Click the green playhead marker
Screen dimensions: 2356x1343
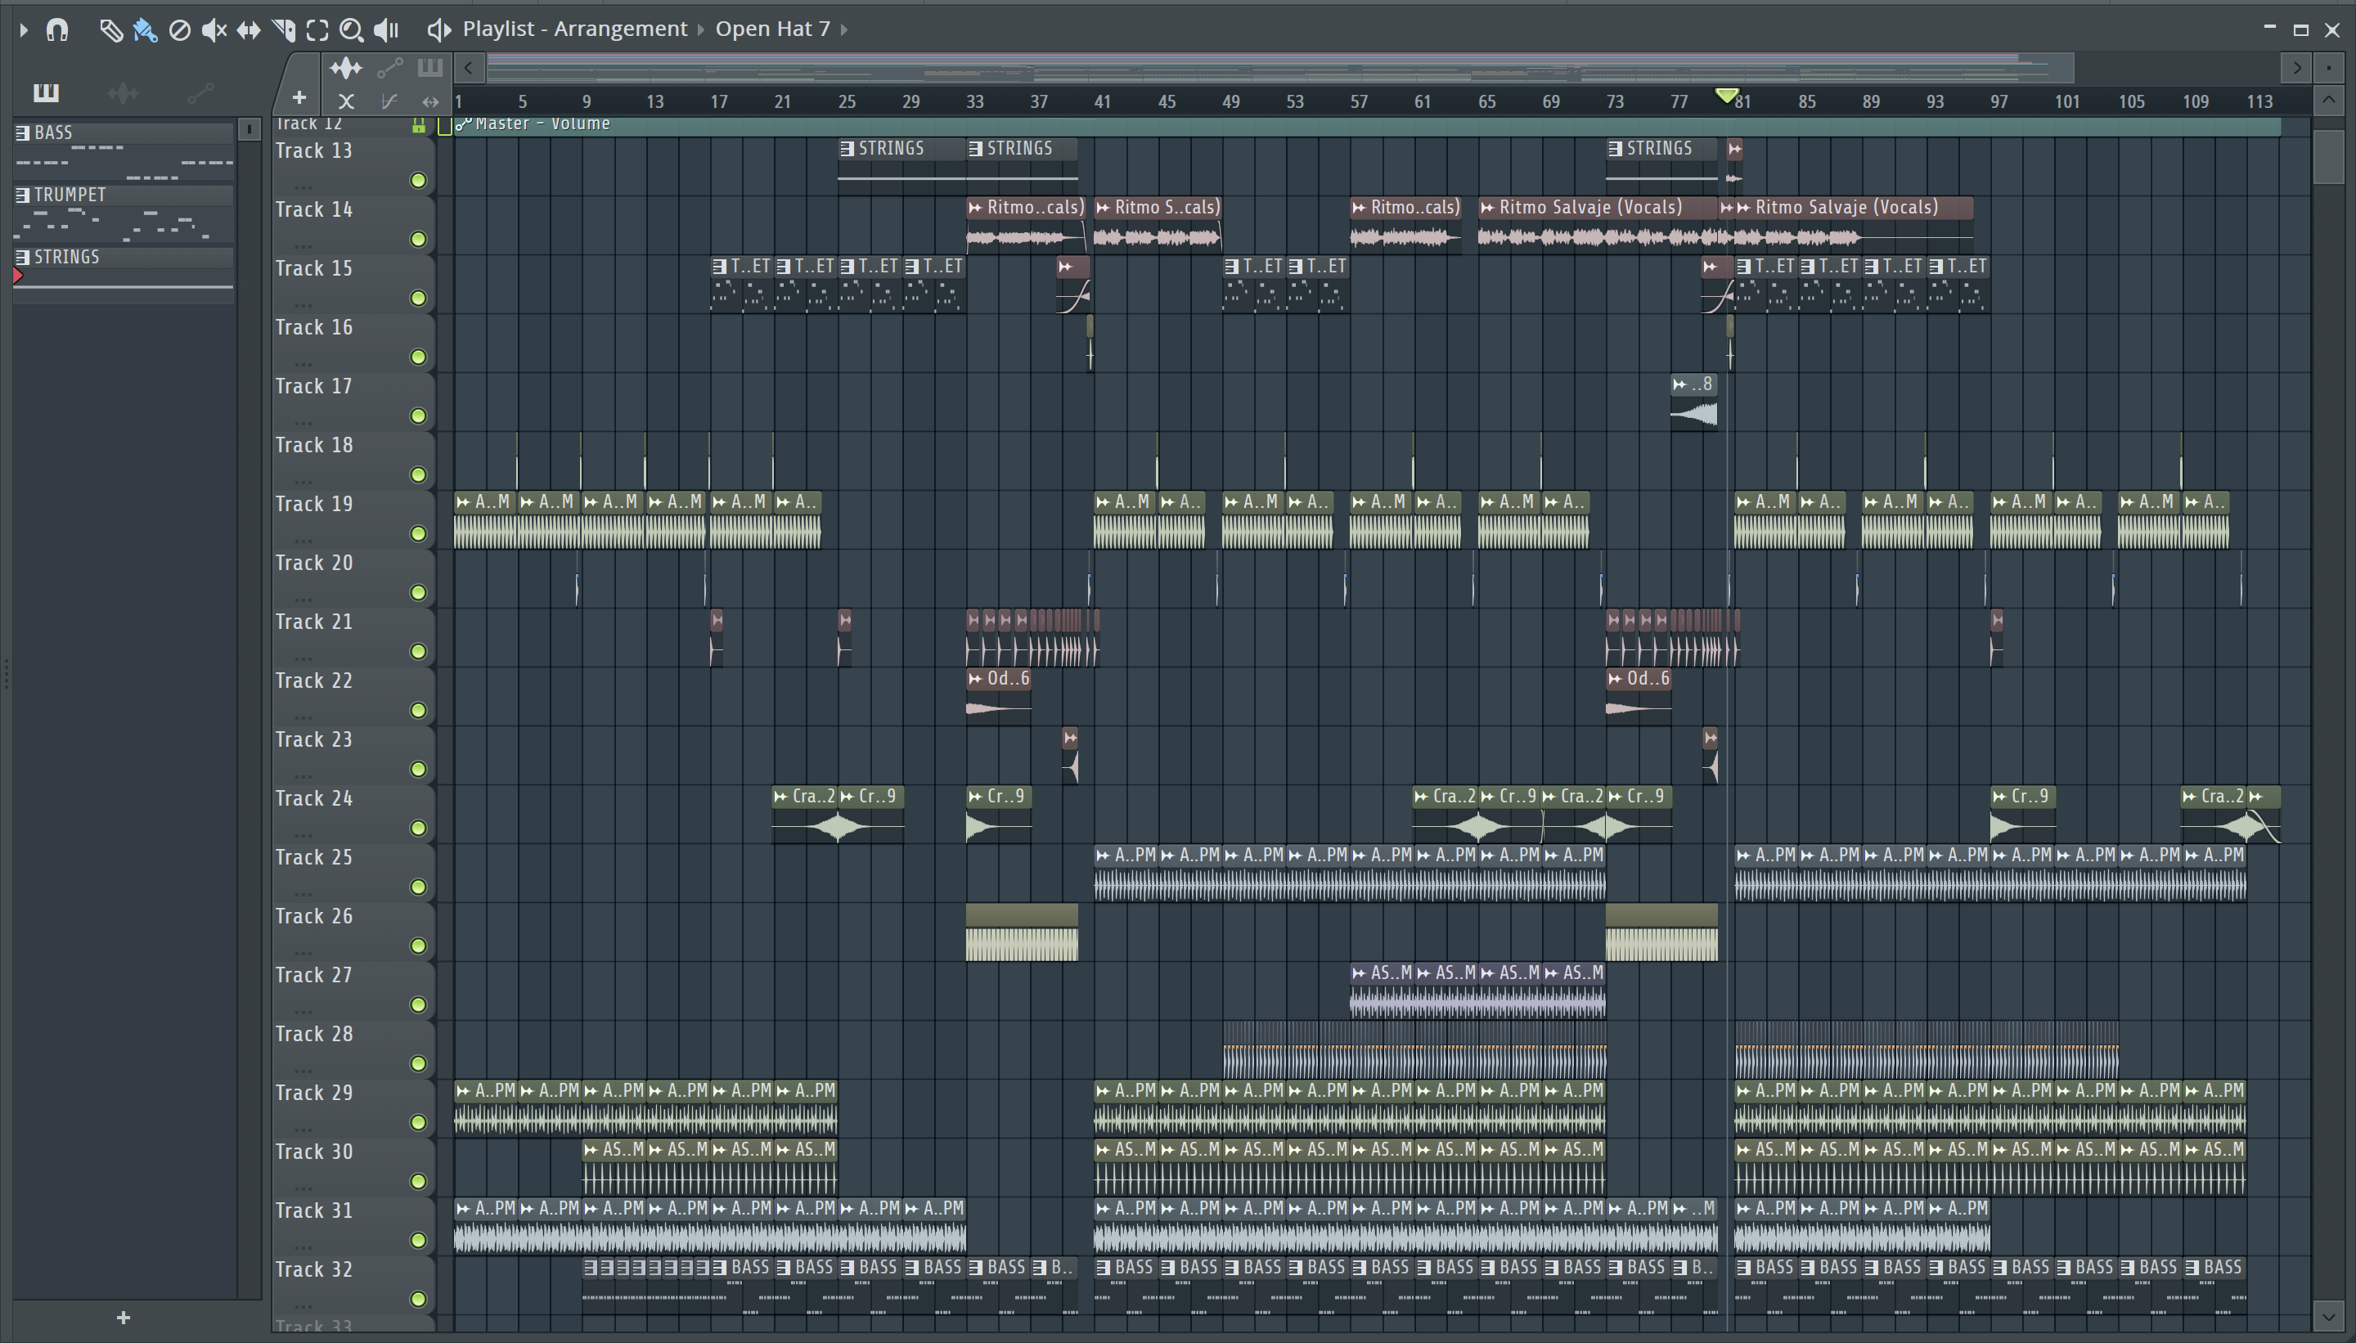(x=1727, y=96)
